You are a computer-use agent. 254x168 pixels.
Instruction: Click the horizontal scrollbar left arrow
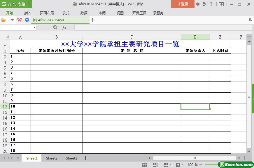click(149, 158)
